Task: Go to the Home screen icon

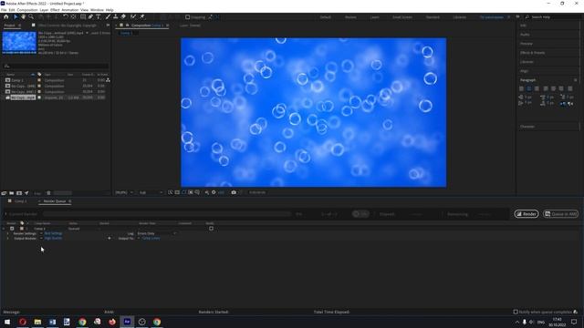Action: (6, 16)
